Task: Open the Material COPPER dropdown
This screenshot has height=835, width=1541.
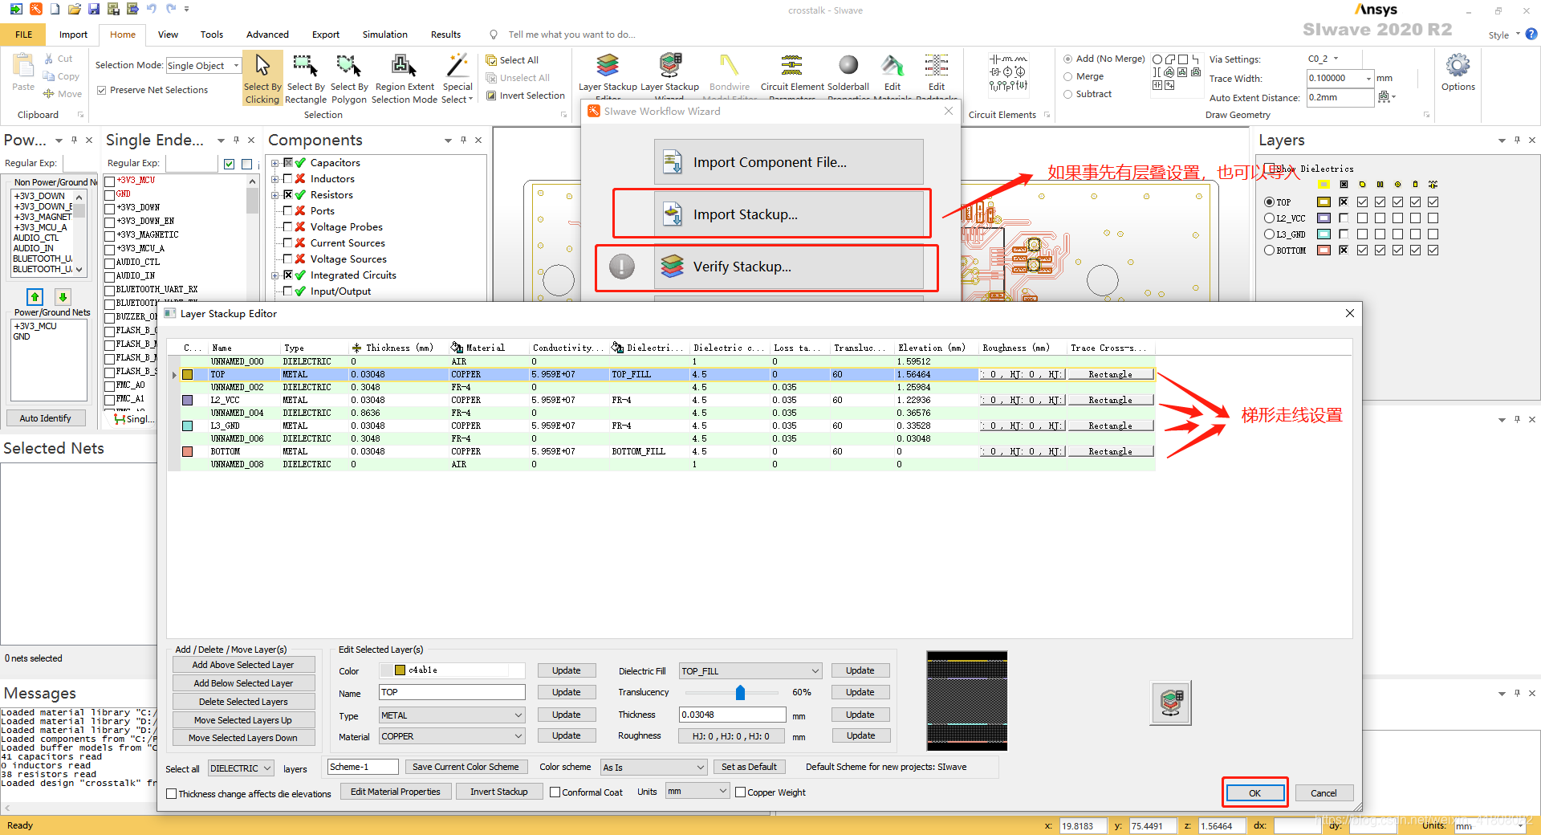Action: click(x=452, y=736)
